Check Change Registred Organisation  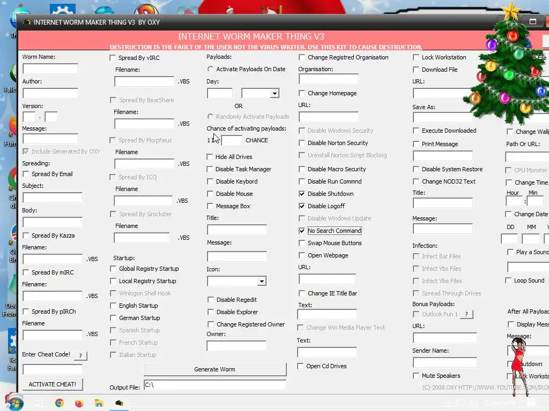pyautogui.click(x=301, y=57)
